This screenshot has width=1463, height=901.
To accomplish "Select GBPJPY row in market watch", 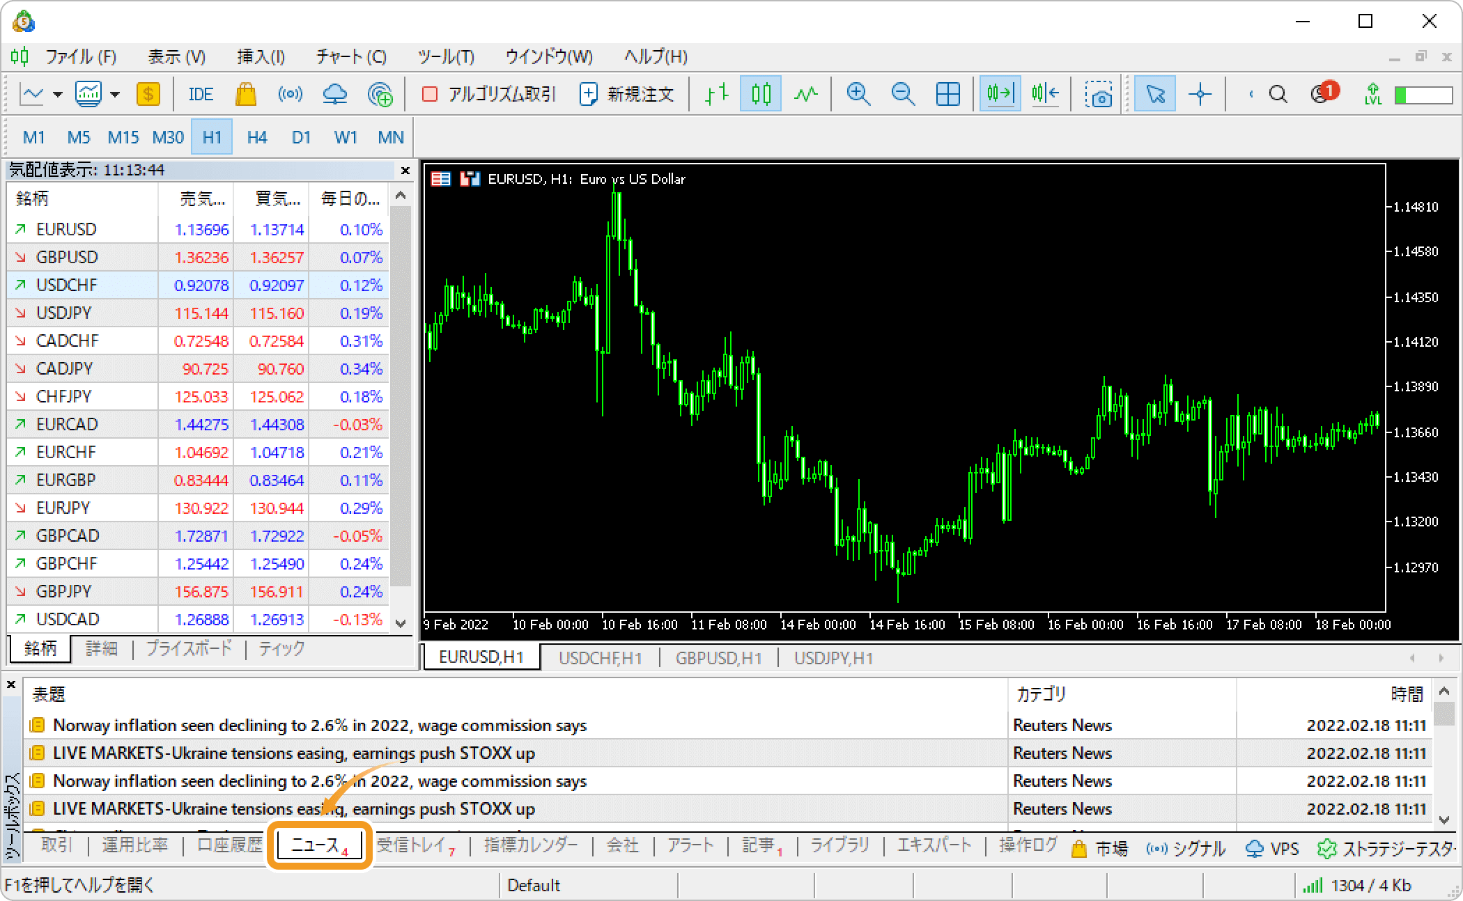I will 63,591.
